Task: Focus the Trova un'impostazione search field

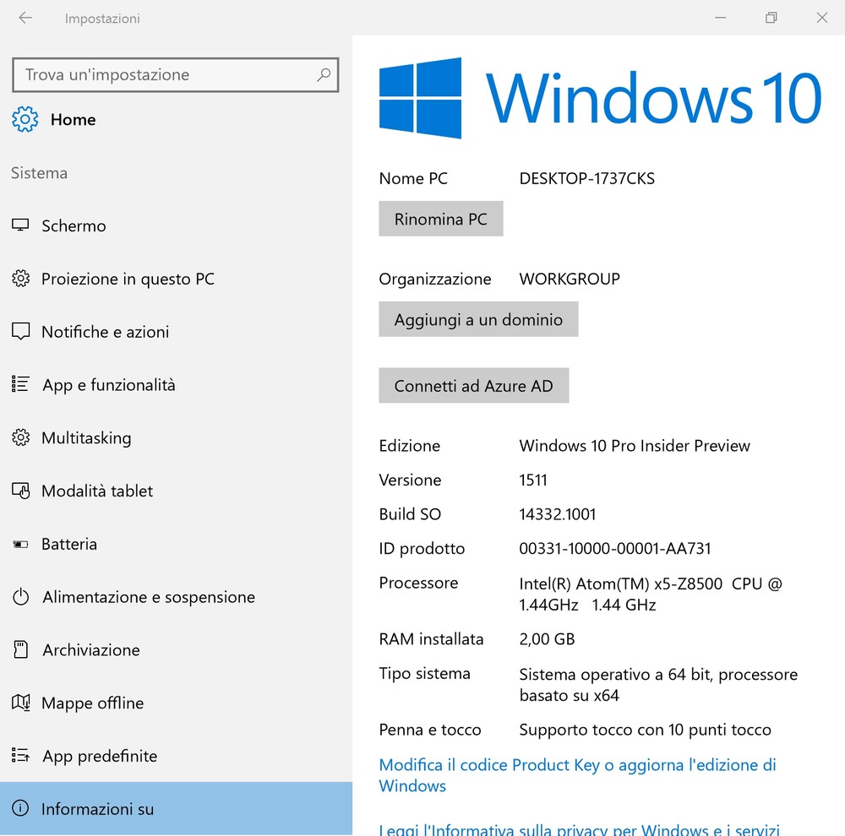Action: [x=165, y=75]
